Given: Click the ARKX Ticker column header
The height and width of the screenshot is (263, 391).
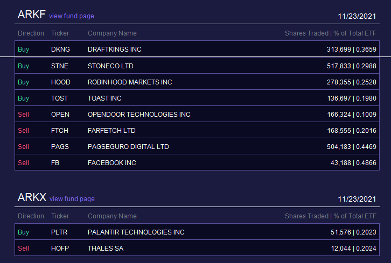Looking at the screenshot, I should click(60, 216).
